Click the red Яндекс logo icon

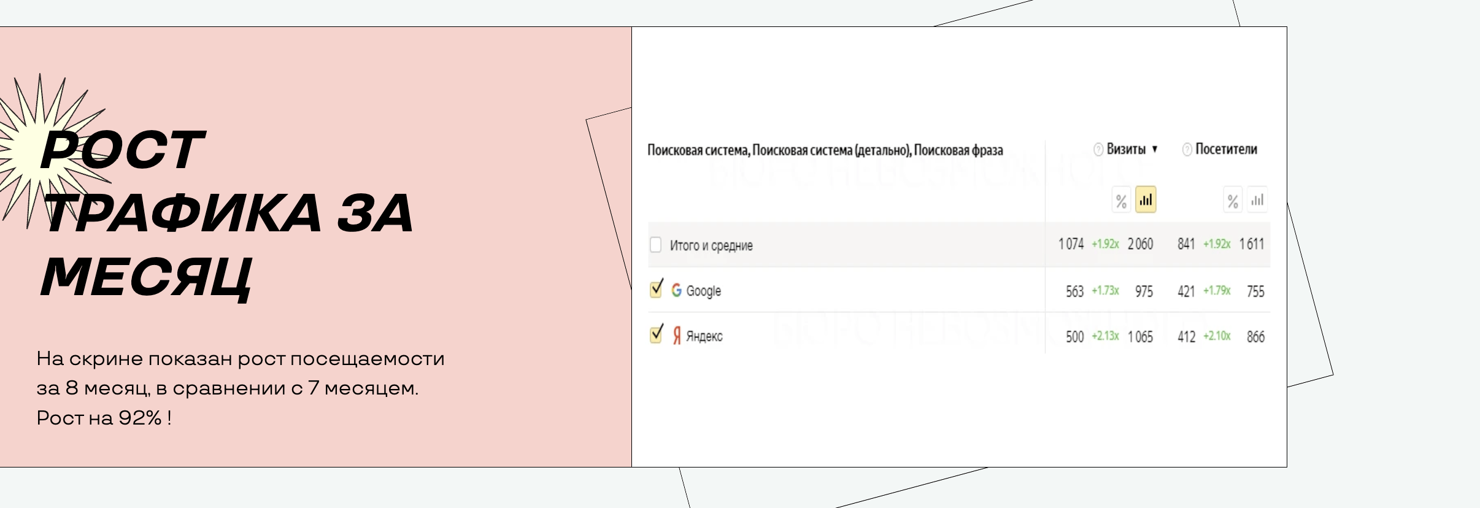676,336
